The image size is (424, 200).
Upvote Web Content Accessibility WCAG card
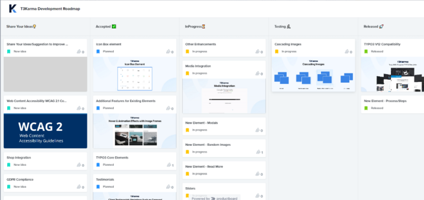pyautogui.click(x=80, y=108)
